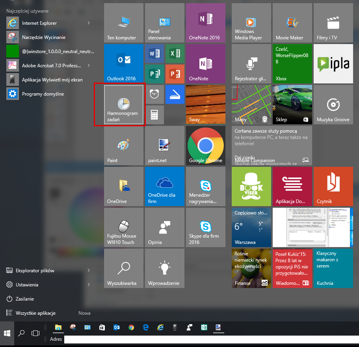Screen dimensions: 359x347
Task: Launch Google Chrome from the tiles
Action: tap(205, 145)
